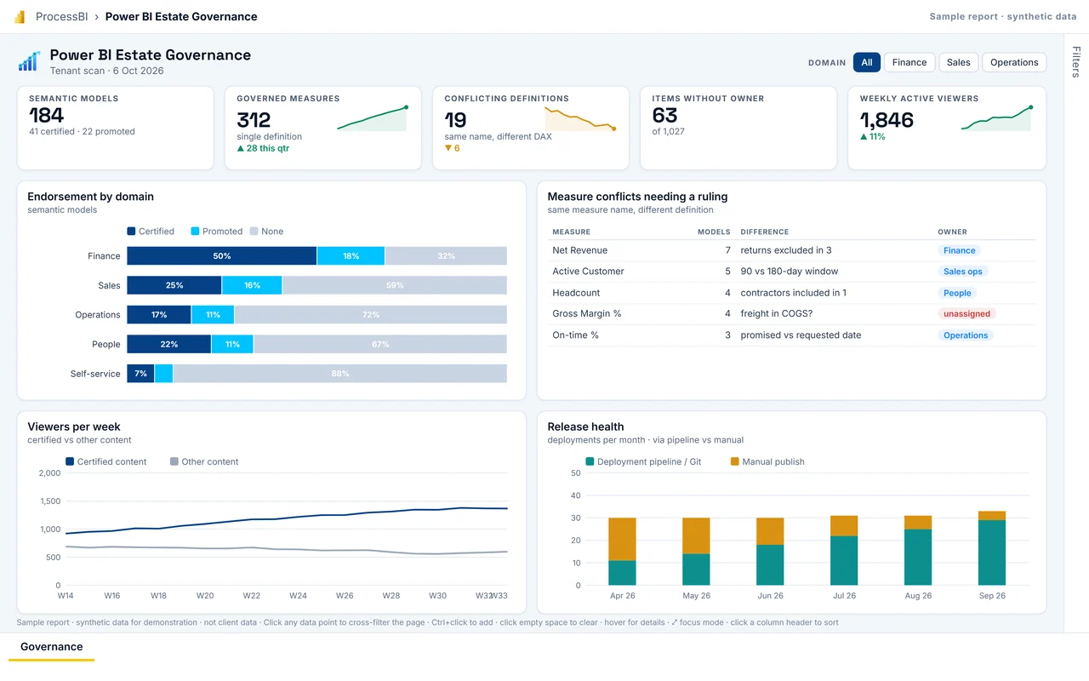
Task: Click the Manual publish legend swatch
Action: pos(735,461)
